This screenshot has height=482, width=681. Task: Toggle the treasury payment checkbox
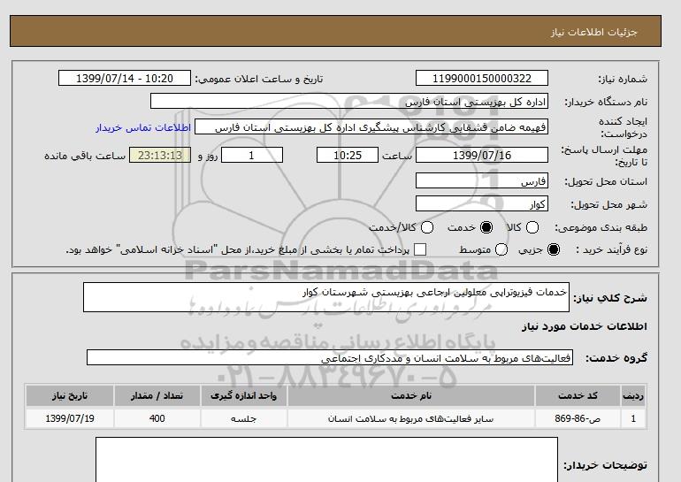420,250
